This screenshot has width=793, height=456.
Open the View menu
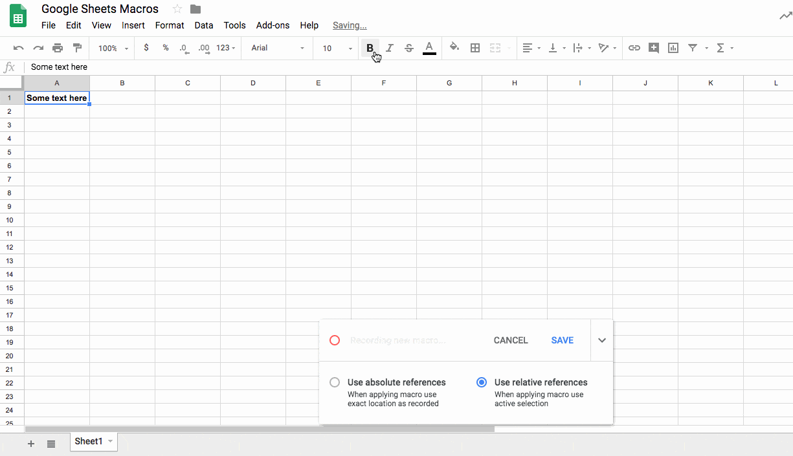(102, 25)
